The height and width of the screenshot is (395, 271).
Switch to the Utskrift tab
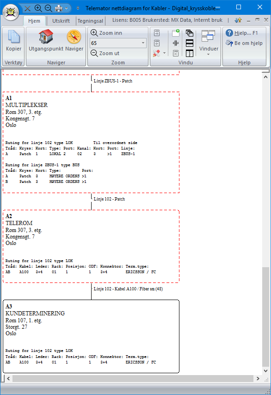[x=61, y=21]
